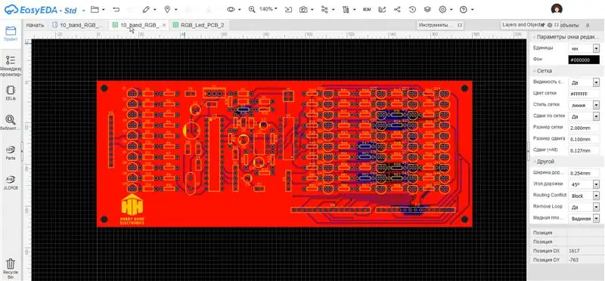Screen dimensions: 605x281
Task: Open the camera/photo view tool
Action: (x=304, y=9)
